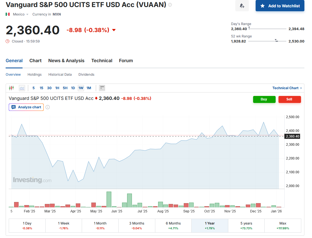Open the General tab

pos(14,60)
